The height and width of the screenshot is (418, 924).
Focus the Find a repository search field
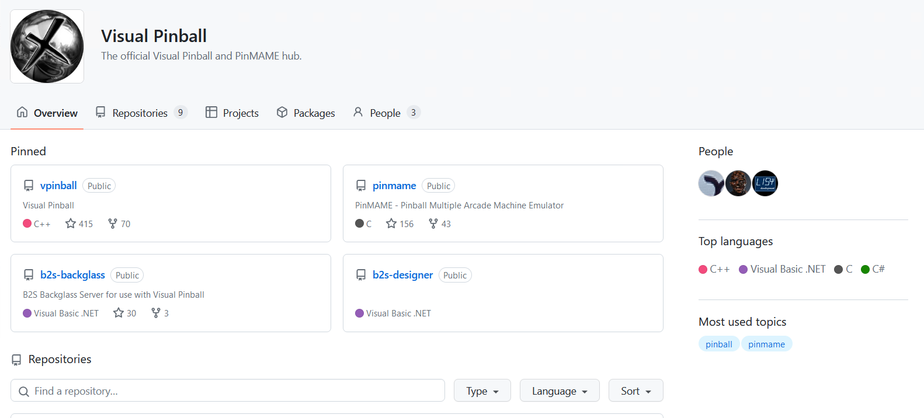pyautogui.click(x=228, y=391)
